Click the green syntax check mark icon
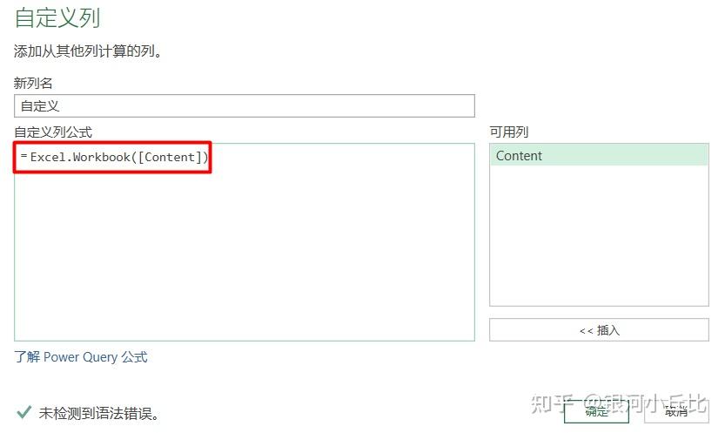This screenshot has width=725, height=433. (23, 412)
